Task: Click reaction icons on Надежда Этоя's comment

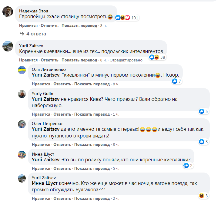Action: point(122,18)
